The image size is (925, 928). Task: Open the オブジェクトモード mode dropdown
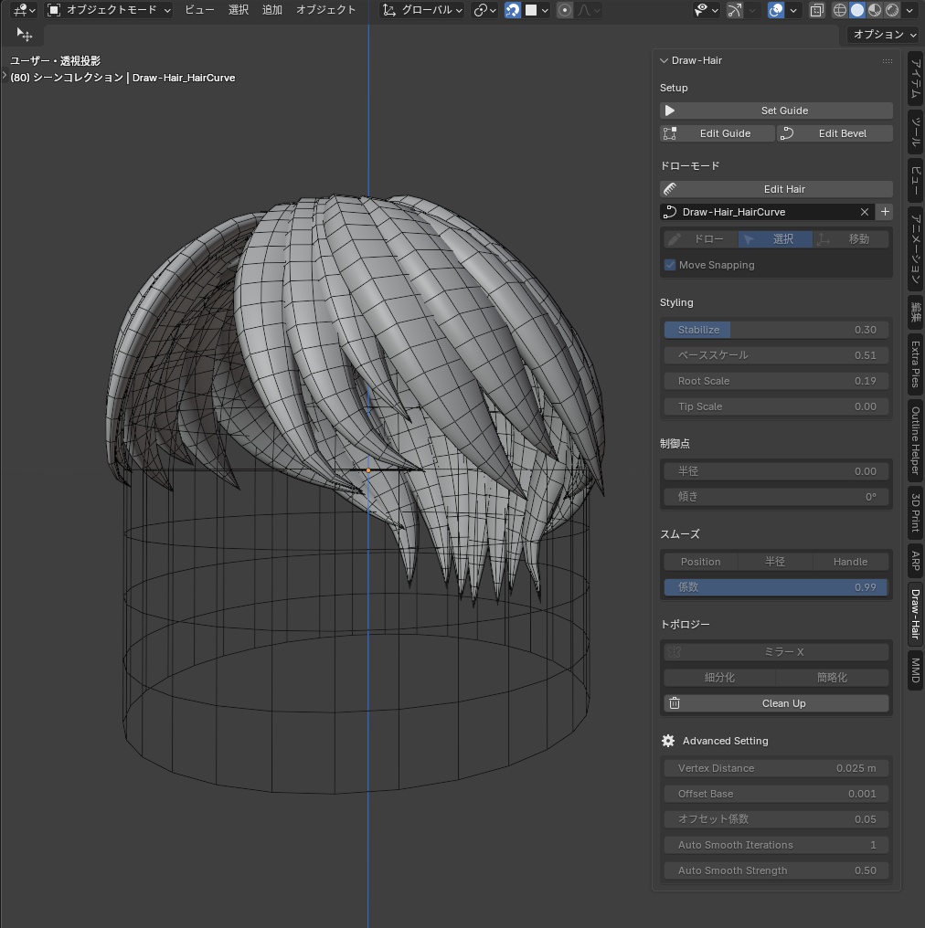pyautogui.click(x=110, y=10)
